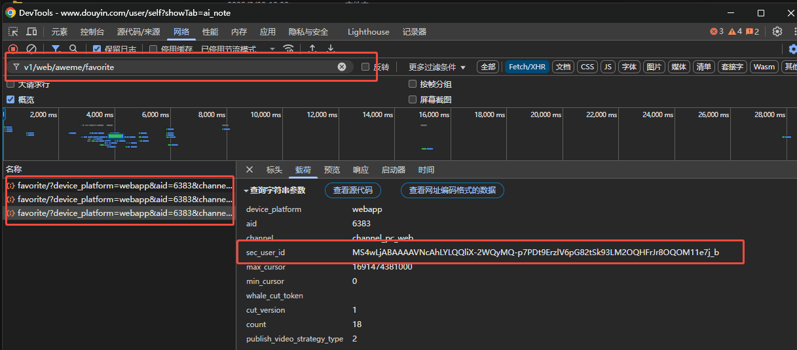Viewport: 797px width, 350px height.
Task: Enable the 反转 invert filter checkbox
Action: click(365, 67)
